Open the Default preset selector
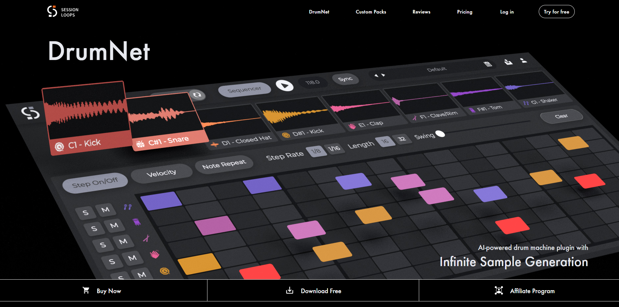Screen dimensions: 619x307 pos(437,69)
